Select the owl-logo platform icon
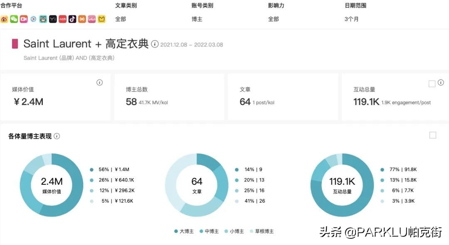449x245 pixels. click(x=43, y=19)
